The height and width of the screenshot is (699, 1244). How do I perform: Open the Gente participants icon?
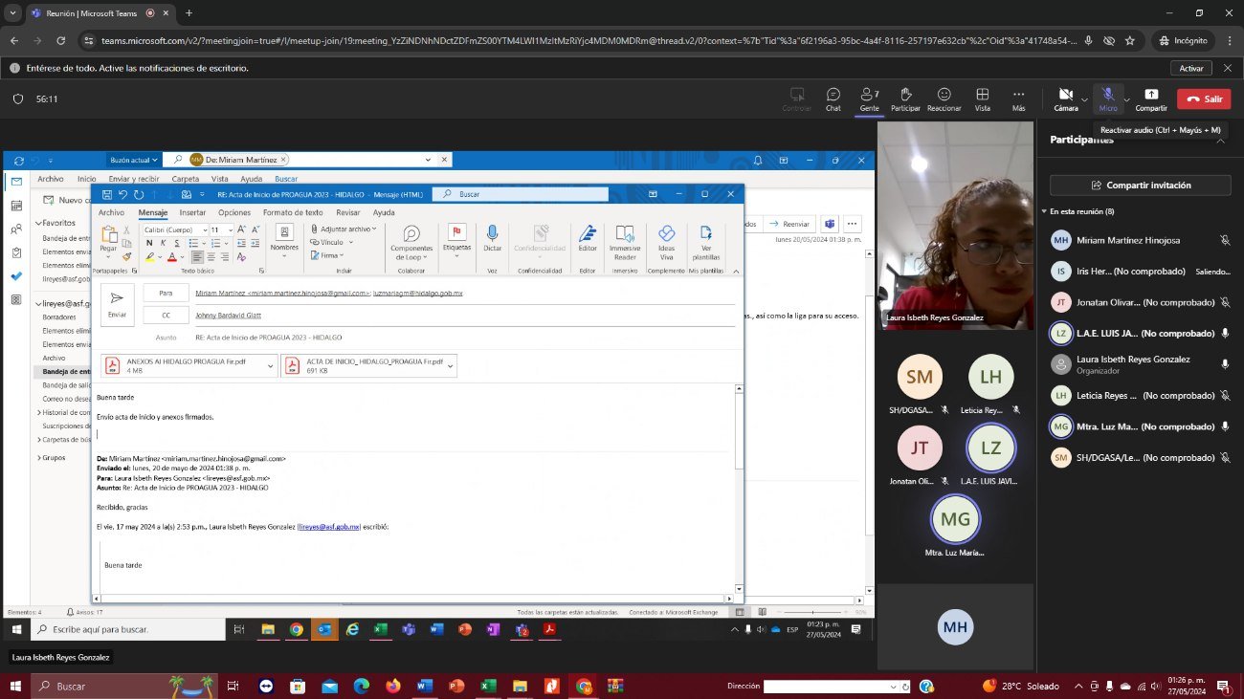869,98
